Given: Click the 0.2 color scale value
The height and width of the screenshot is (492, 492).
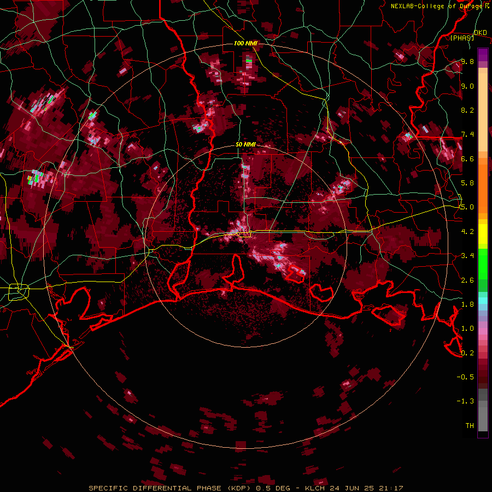Looking at the screenshot, I should [x=467, y=353].
